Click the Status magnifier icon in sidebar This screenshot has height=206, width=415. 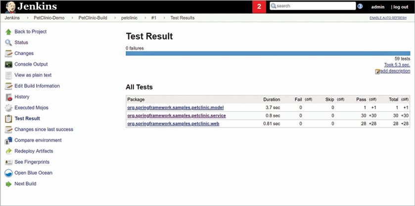[x=8, y=42]
